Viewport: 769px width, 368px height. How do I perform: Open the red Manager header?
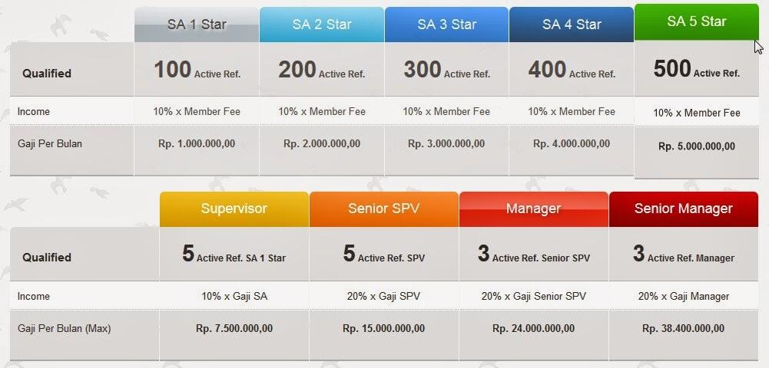coord(533,209)
